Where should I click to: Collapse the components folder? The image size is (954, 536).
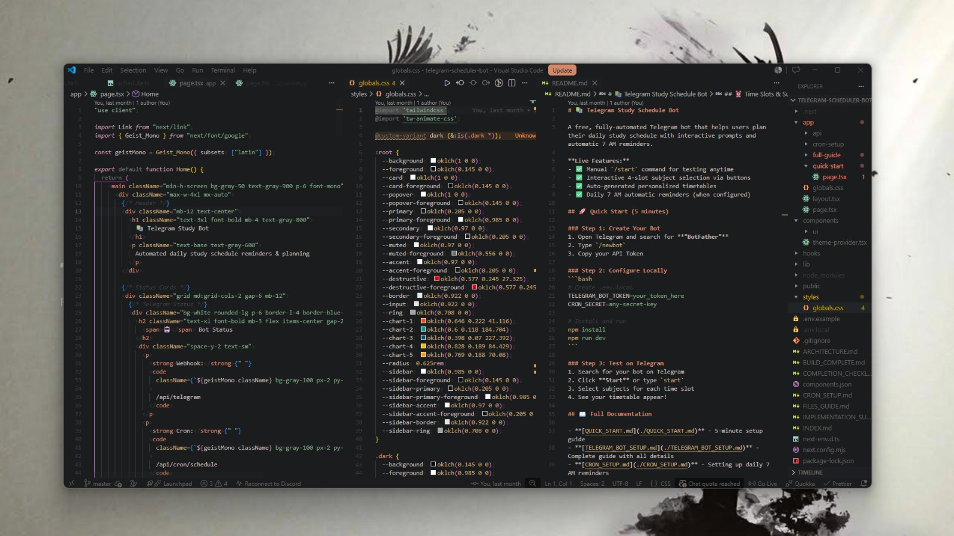[x=796, y=220]
